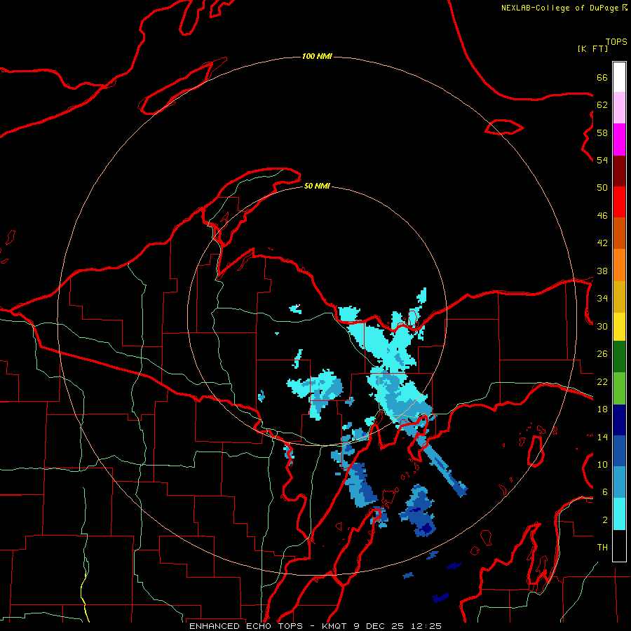Click the '2' legend value label

[605, 520]
